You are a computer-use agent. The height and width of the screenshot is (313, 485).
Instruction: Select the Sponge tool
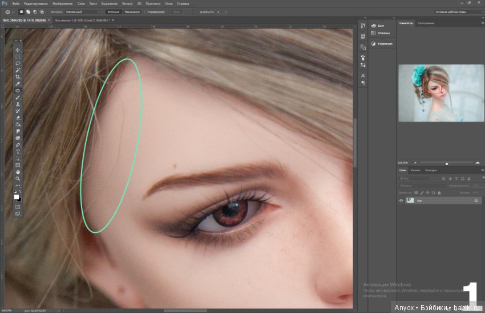18,138
